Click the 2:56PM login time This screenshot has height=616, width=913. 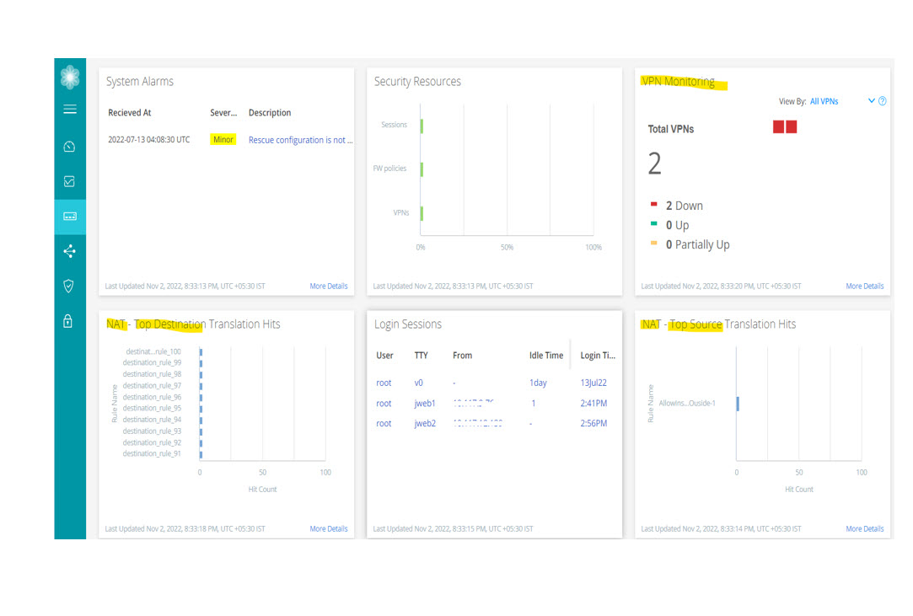tap(593, 423)
